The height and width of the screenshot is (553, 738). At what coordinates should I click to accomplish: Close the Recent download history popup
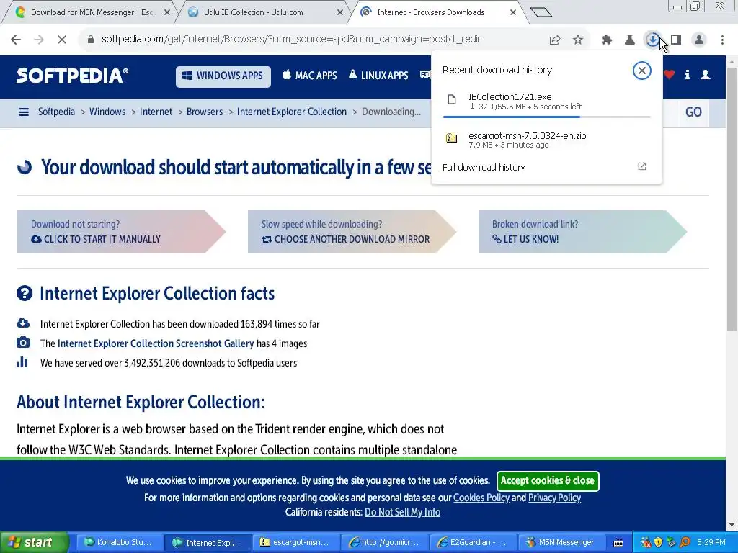click(x=641, y=71)
